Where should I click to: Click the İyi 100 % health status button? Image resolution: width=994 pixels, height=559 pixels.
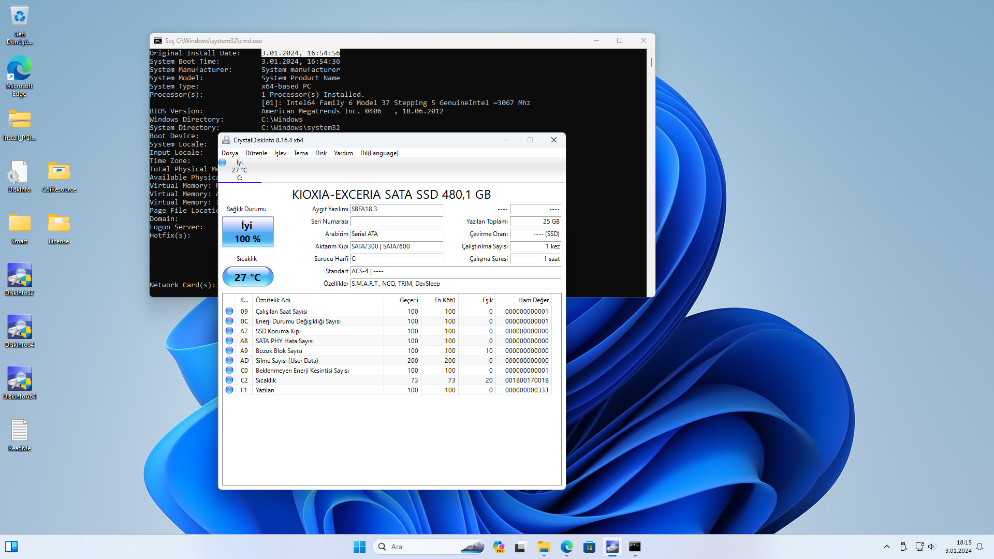247,232
